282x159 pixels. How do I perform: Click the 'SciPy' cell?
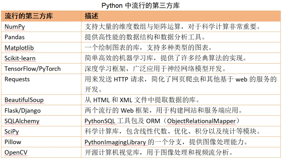41,131
